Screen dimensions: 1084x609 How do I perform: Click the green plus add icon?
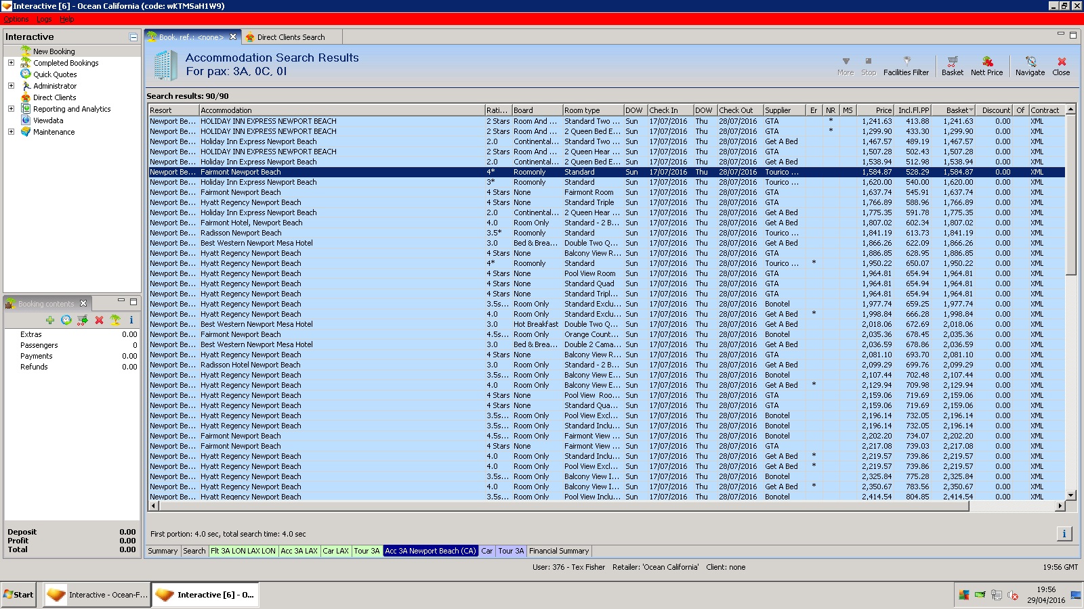pyautogui.click(x=50, y=320)
